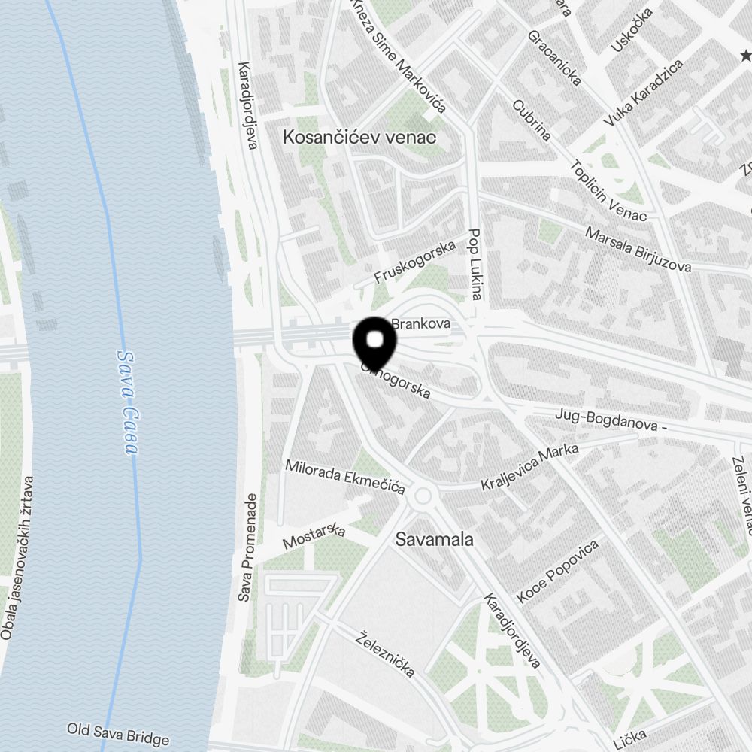Click the Brankova street label
The height and width of the screenshot is (752, 752).
point(420,323)
